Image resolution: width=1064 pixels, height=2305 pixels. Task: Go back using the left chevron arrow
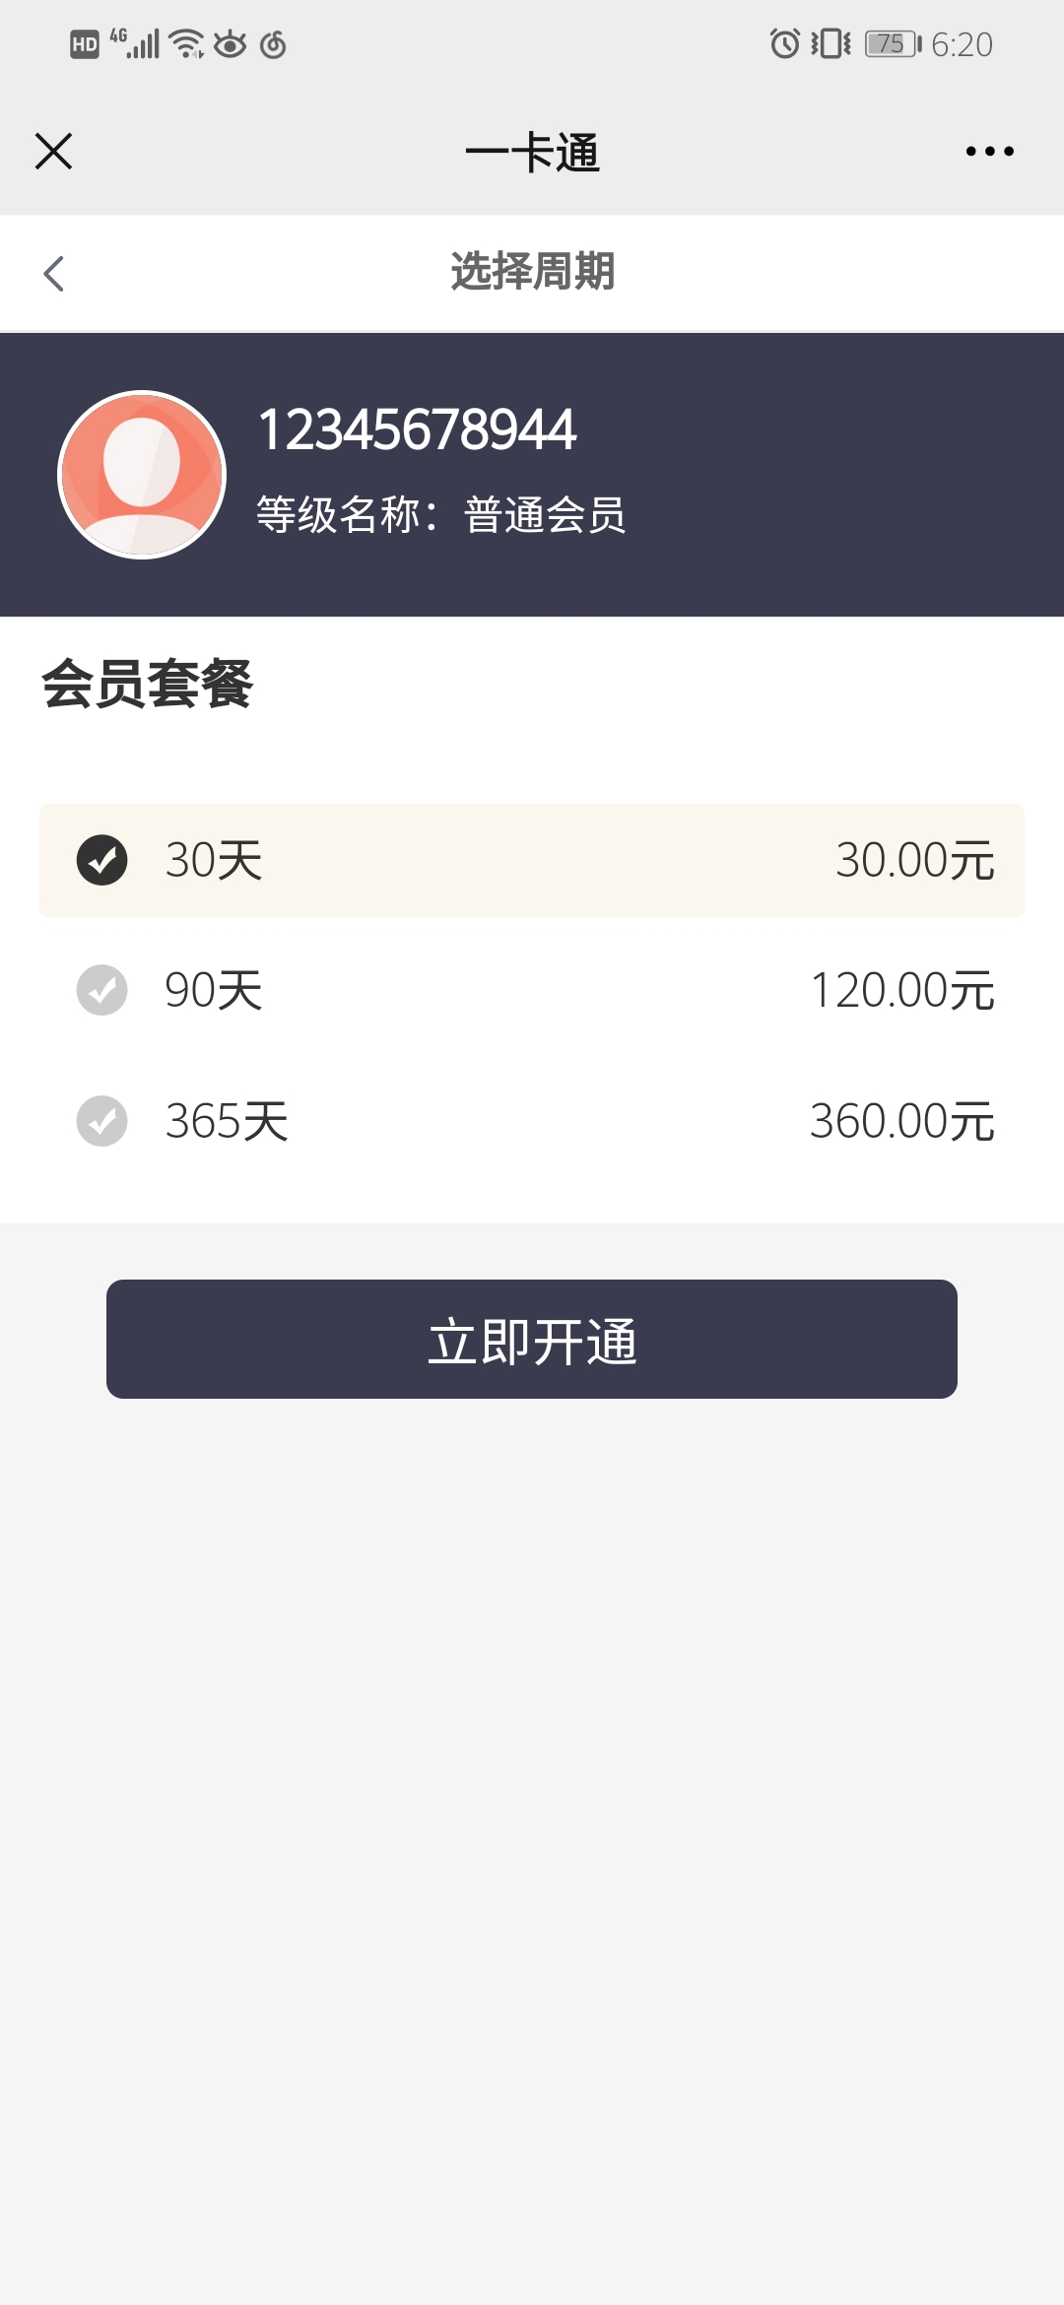tap(54, 274)
